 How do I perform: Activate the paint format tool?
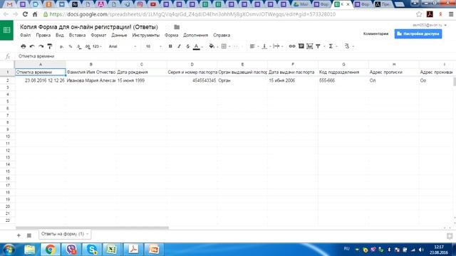[x=50, y=46]
